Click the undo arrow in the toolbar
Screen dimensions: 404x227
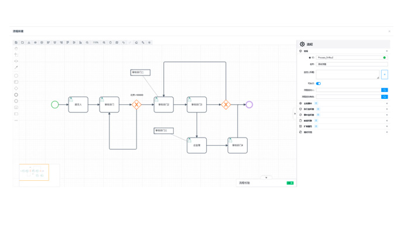(124, 43)
